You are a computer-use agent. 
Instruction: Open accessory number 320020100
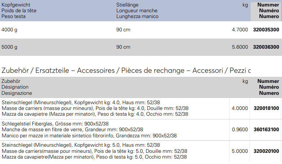click(x=266, y=151)
